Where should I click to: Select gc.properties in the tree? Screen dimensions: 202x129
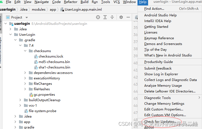44,95
